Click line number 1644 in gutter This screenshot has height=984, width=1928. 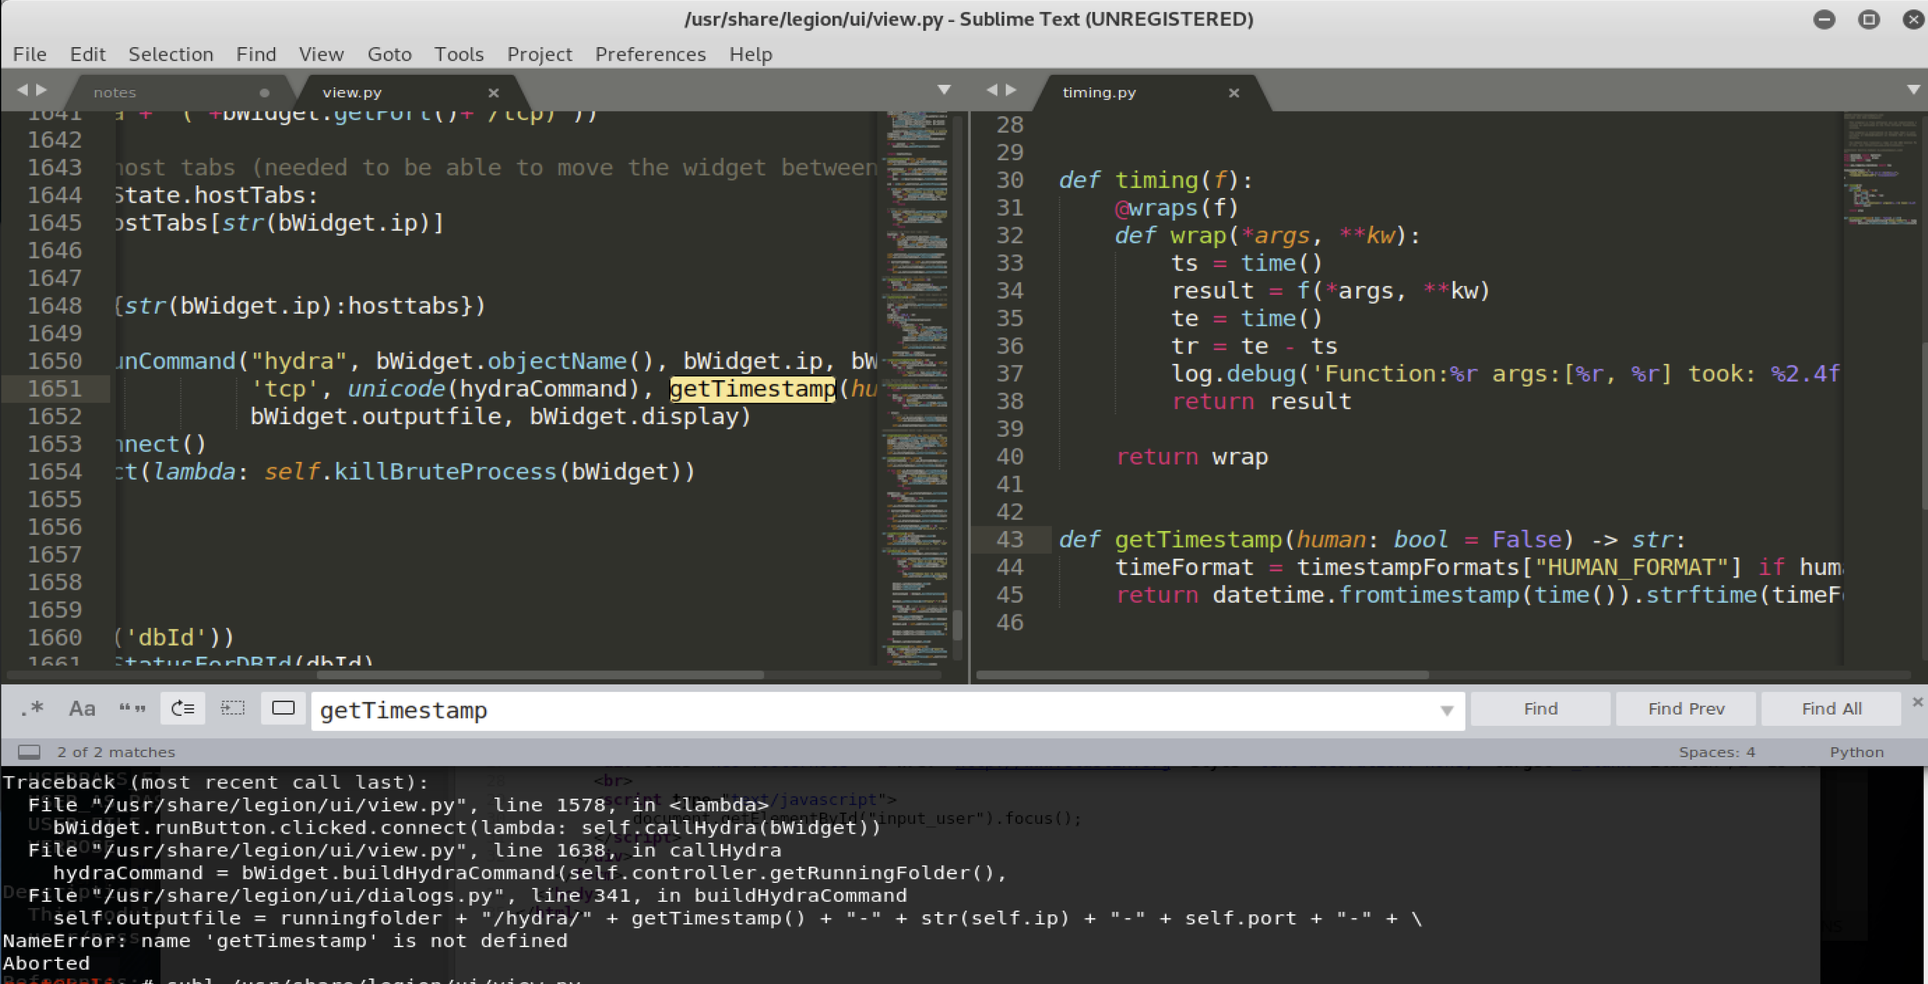tap(54, 195)
